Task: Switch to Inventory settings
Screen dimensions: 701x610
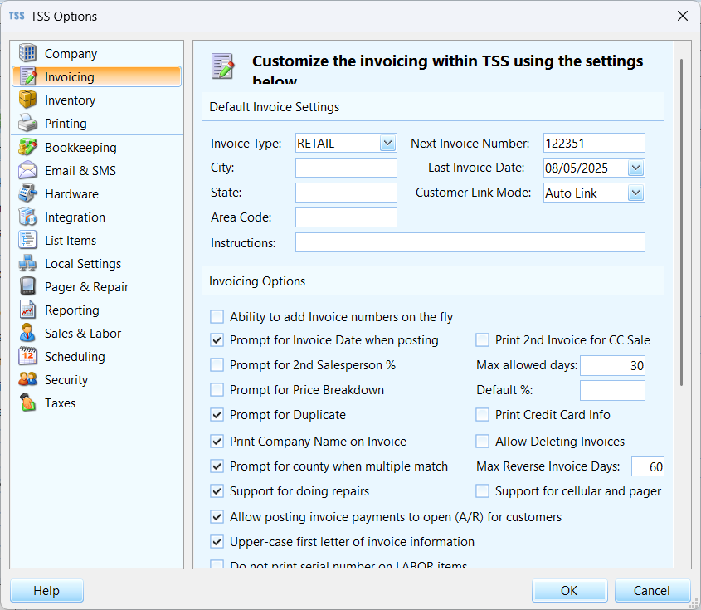Action: pyautogui.click(x=96, y=100)
